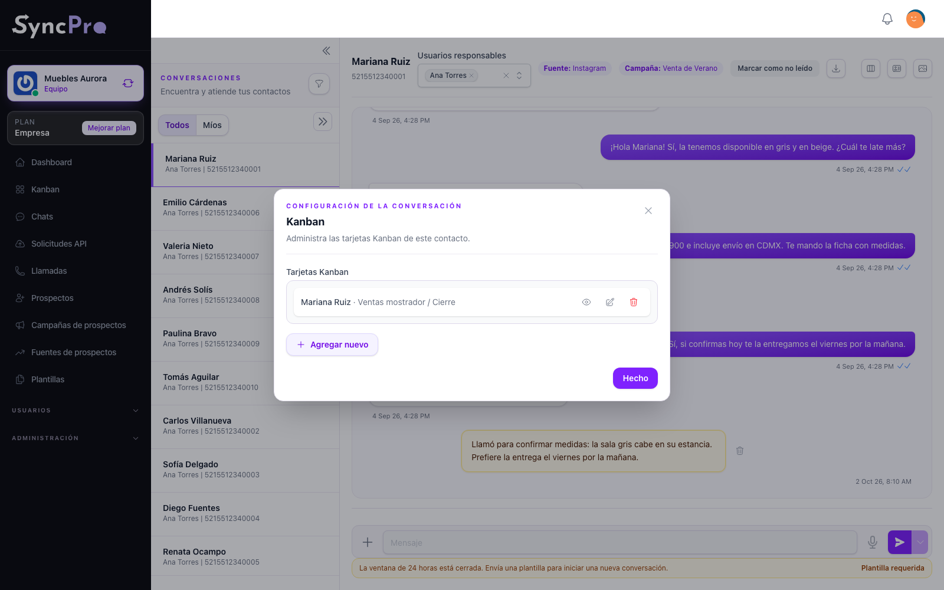Expand the Administración section
The image size is (944, 590).
click(x=76, y=438)
